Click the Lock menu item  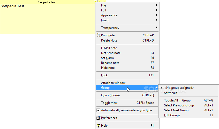coord(127,75)
